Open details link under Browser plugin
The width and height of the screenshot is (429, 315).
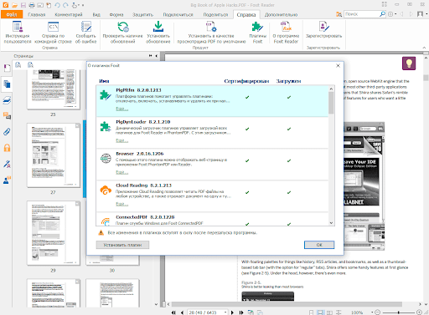click(122, 172)
